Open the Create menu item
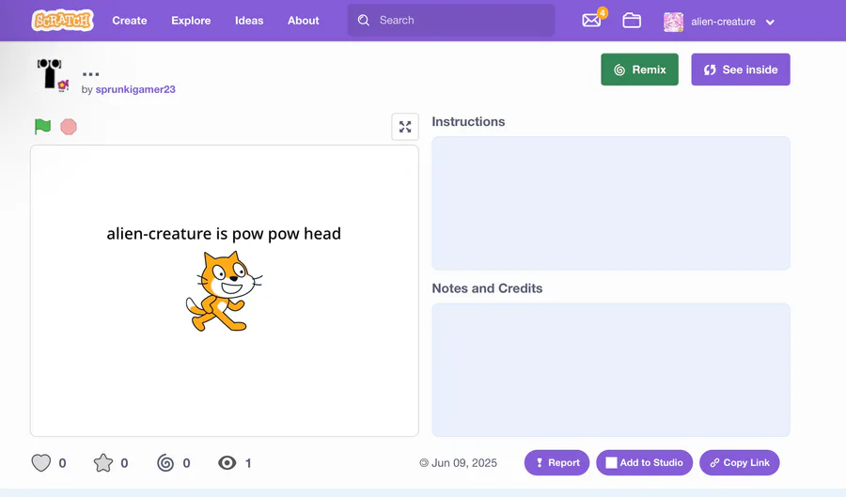Viewport: 846px width, 497px height. click(x=130, y=21)
